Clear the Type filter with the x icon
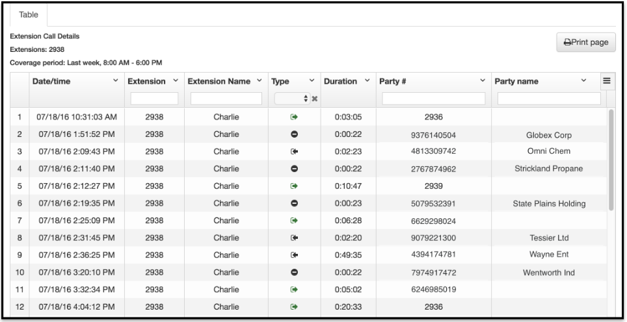This screenshot has width=627, height=322. (315, 99)
